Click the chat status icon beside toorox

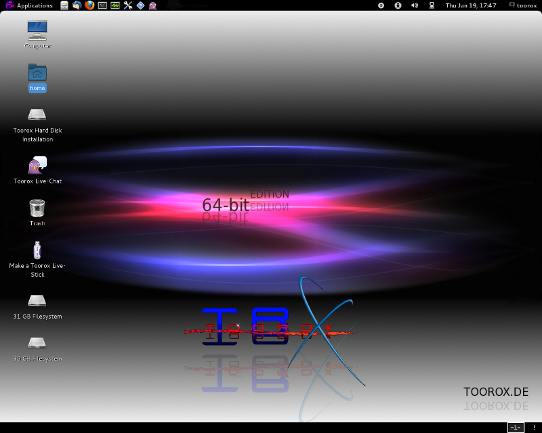click(512, 5)
